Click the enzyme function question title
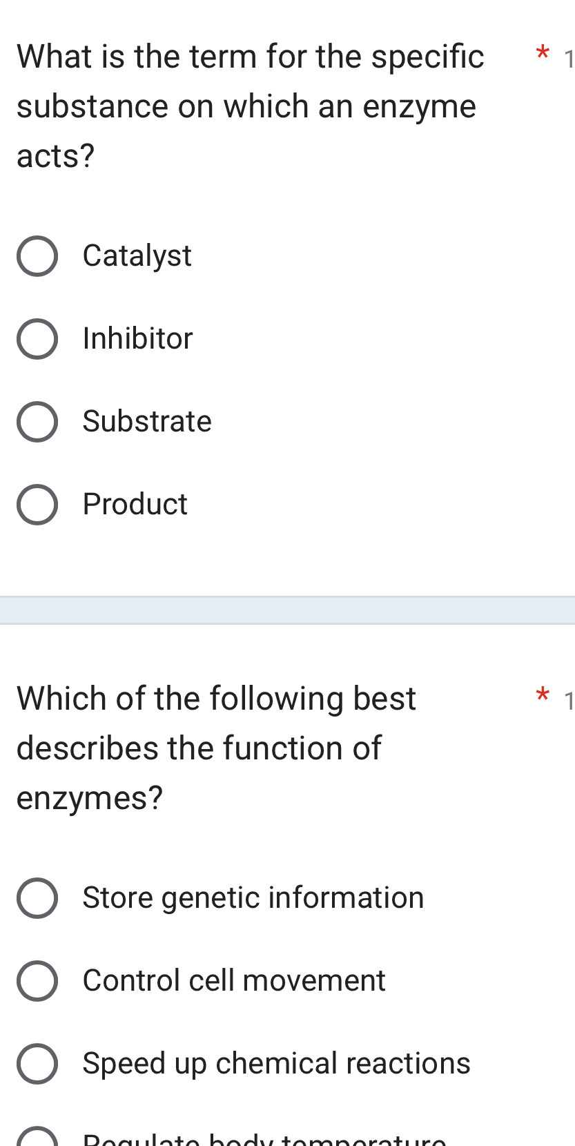The height and width of the screenshot is (1146, 575). pos(216,748)
